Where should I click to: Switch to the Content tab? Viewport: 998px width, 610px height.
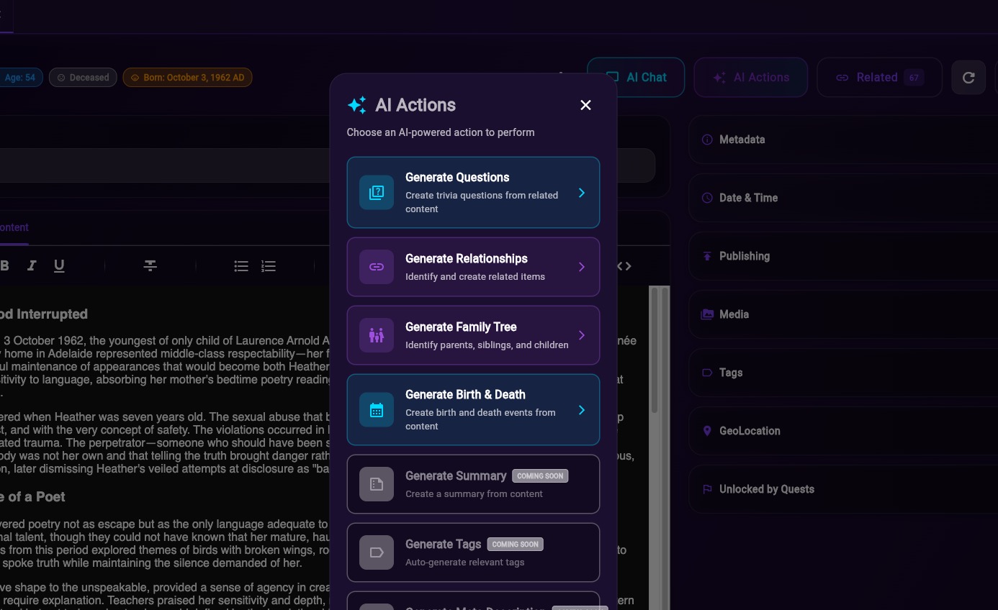[x=14, y=227]
